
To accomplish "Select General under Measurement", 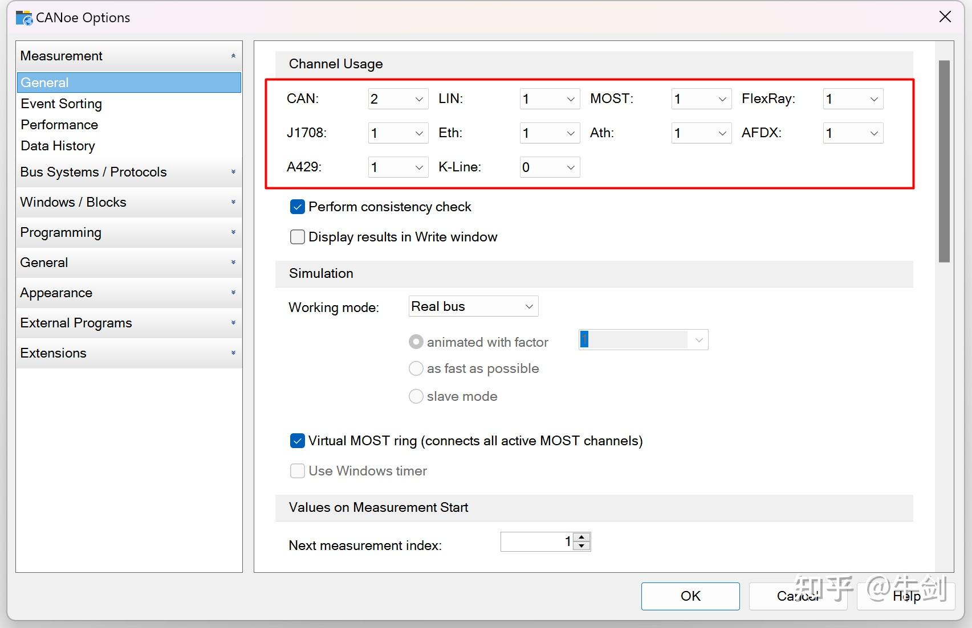I will 129,83.
